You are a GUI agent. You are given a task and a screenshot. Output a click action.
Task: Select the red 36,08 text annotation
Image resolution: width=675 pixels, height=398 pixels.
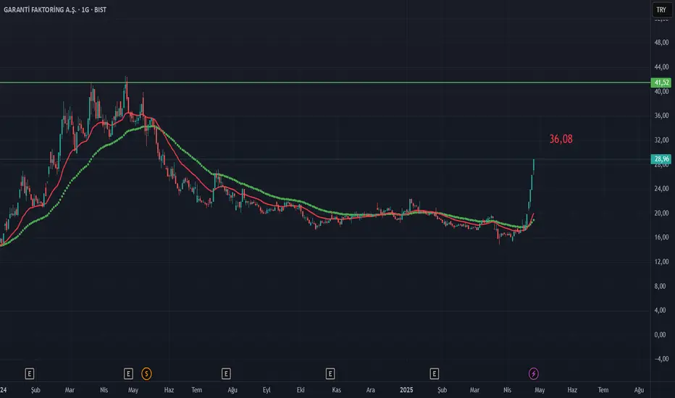pyautogui.click(x=561, y=139)
